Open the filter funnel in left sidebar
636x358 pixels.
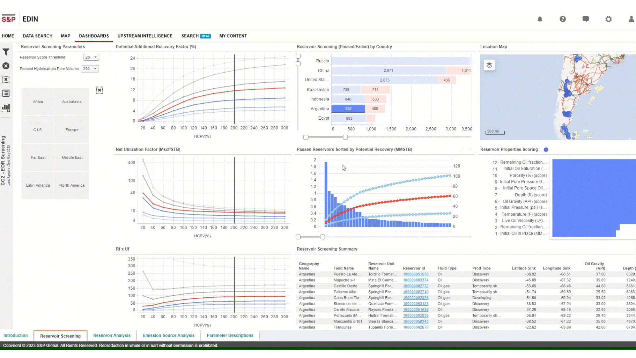(6, 52)
